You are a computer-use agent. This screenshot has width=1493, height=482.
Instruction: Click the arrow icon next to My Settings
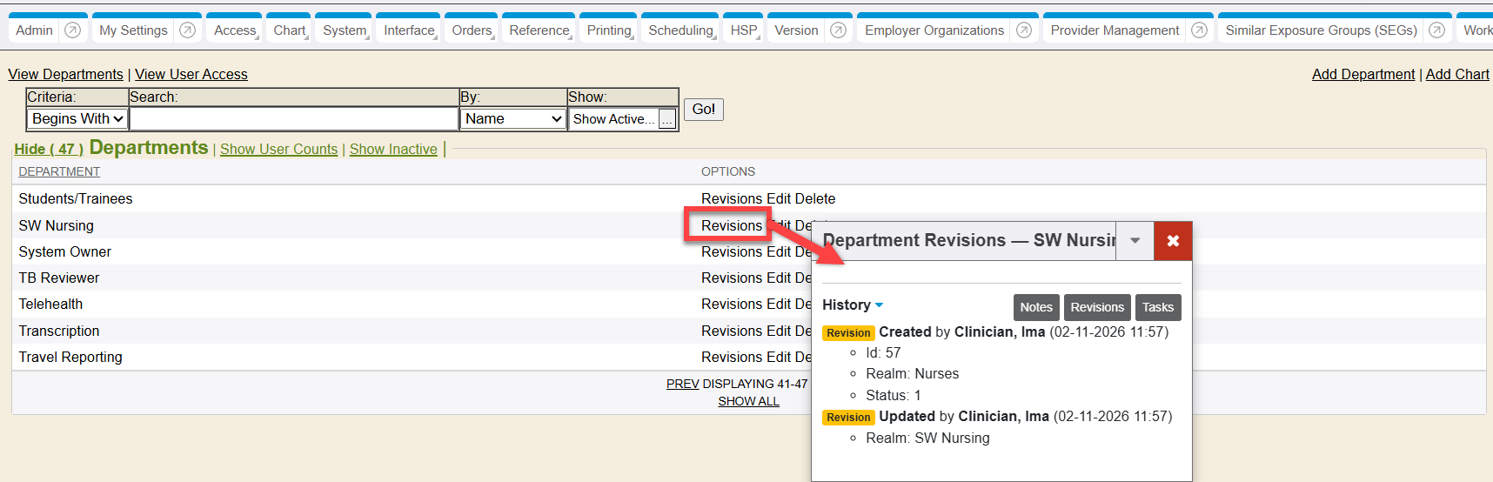[x=187, y=30]
